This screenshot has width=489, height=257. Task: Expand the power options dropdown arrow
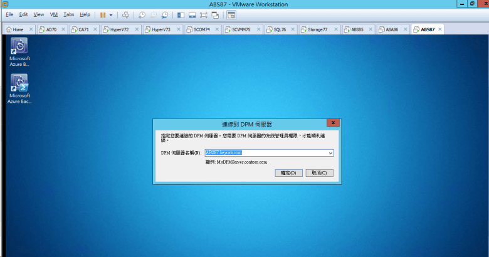111,14
